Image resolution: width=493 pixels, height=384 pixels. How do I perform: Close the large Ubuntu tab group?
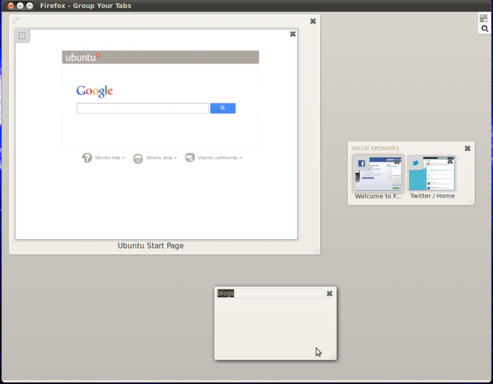313,21
